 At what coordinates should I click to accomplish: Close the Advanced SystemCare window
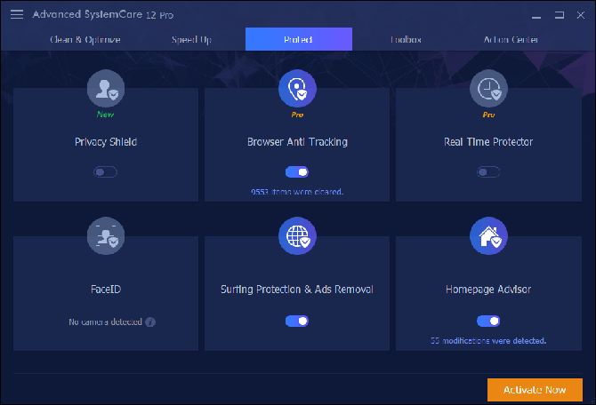tap(580, 15)
